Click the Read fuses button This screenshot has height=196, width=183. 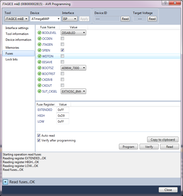tap(170, 147)
